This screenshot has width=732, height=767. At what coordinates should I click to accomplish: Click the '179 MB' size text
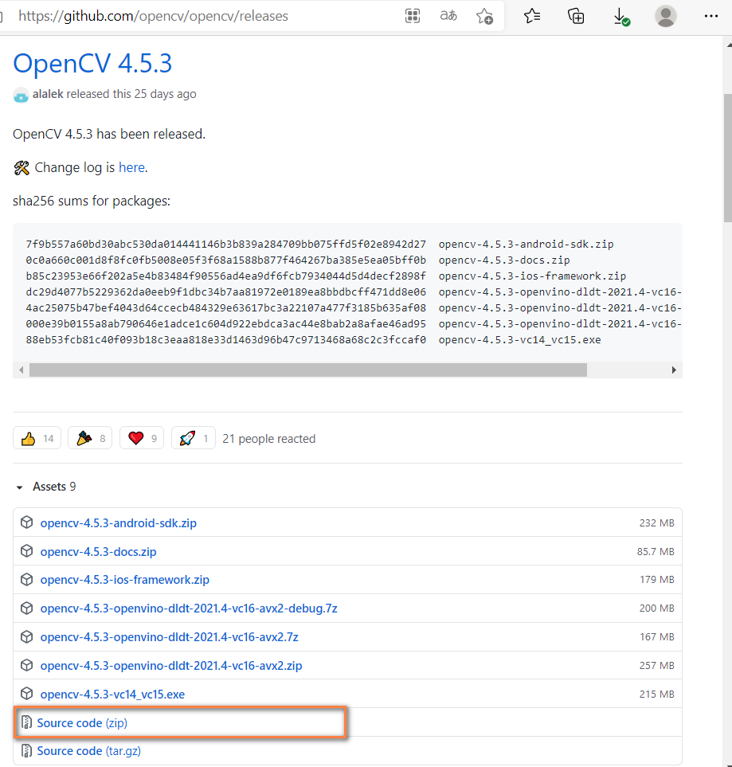tap(657, 580)
